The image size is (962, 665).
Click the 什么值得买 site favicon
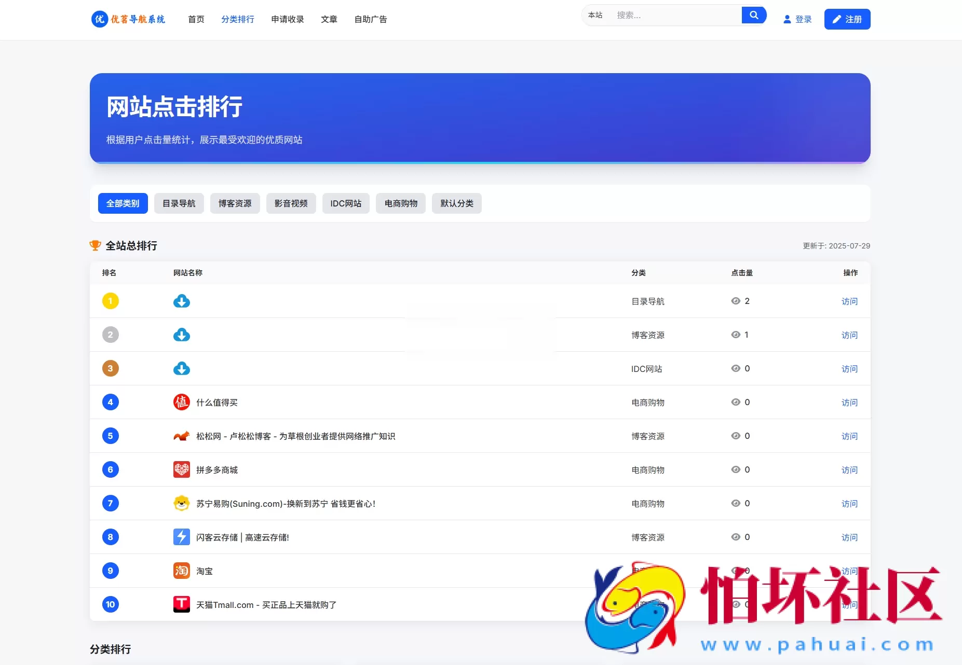181,402
